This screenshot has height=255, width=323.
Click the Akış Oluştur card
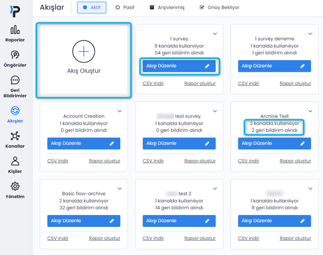84,71
